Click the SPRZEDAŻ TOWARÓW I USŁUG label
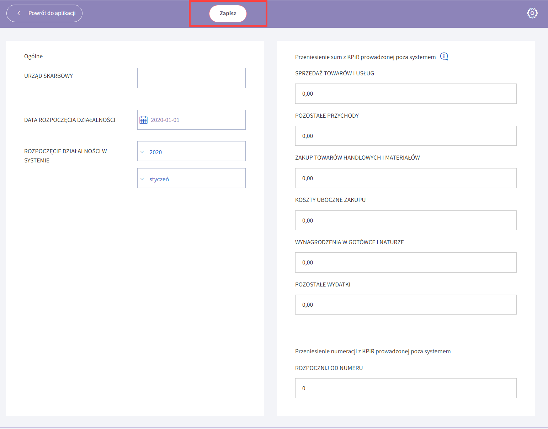The image size is (548, 429). pyautogui.click(x=335, y=73)
